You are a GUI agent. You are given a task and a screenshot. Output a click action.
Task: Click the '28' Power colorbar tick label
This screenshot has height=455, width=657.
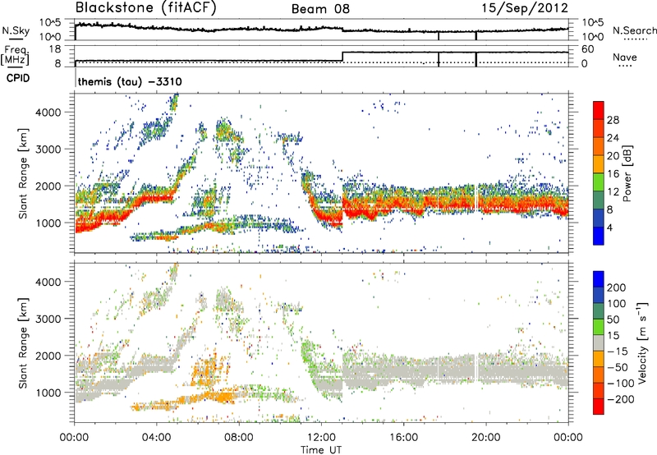pyautogui.click(x=613, y=120)
